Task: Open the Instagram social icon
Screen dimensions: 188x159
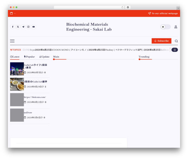Action: 28,27
